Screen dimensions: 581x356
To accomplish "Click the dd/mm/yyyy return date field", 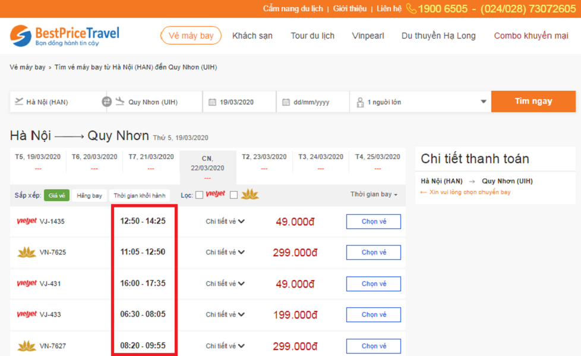I will click(312, 102).
